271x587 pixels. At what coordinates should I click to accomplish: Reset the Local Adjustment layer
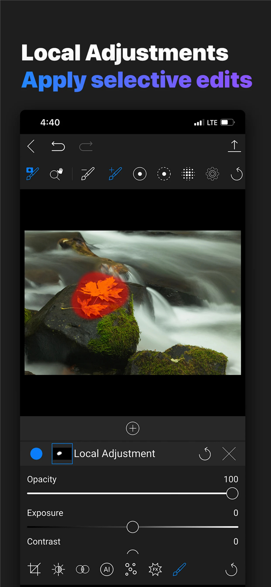point(205,454)
